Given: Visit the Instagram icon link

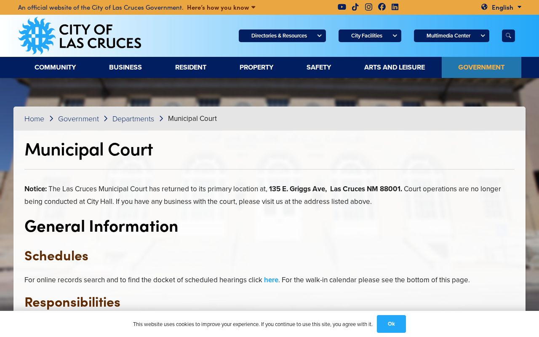Looking at the screenshot, I should (368, 7).
